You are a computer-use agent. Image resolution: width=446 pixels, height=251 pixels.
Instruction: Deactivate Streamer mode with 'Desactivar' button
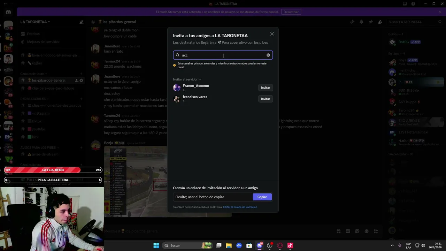291,12
